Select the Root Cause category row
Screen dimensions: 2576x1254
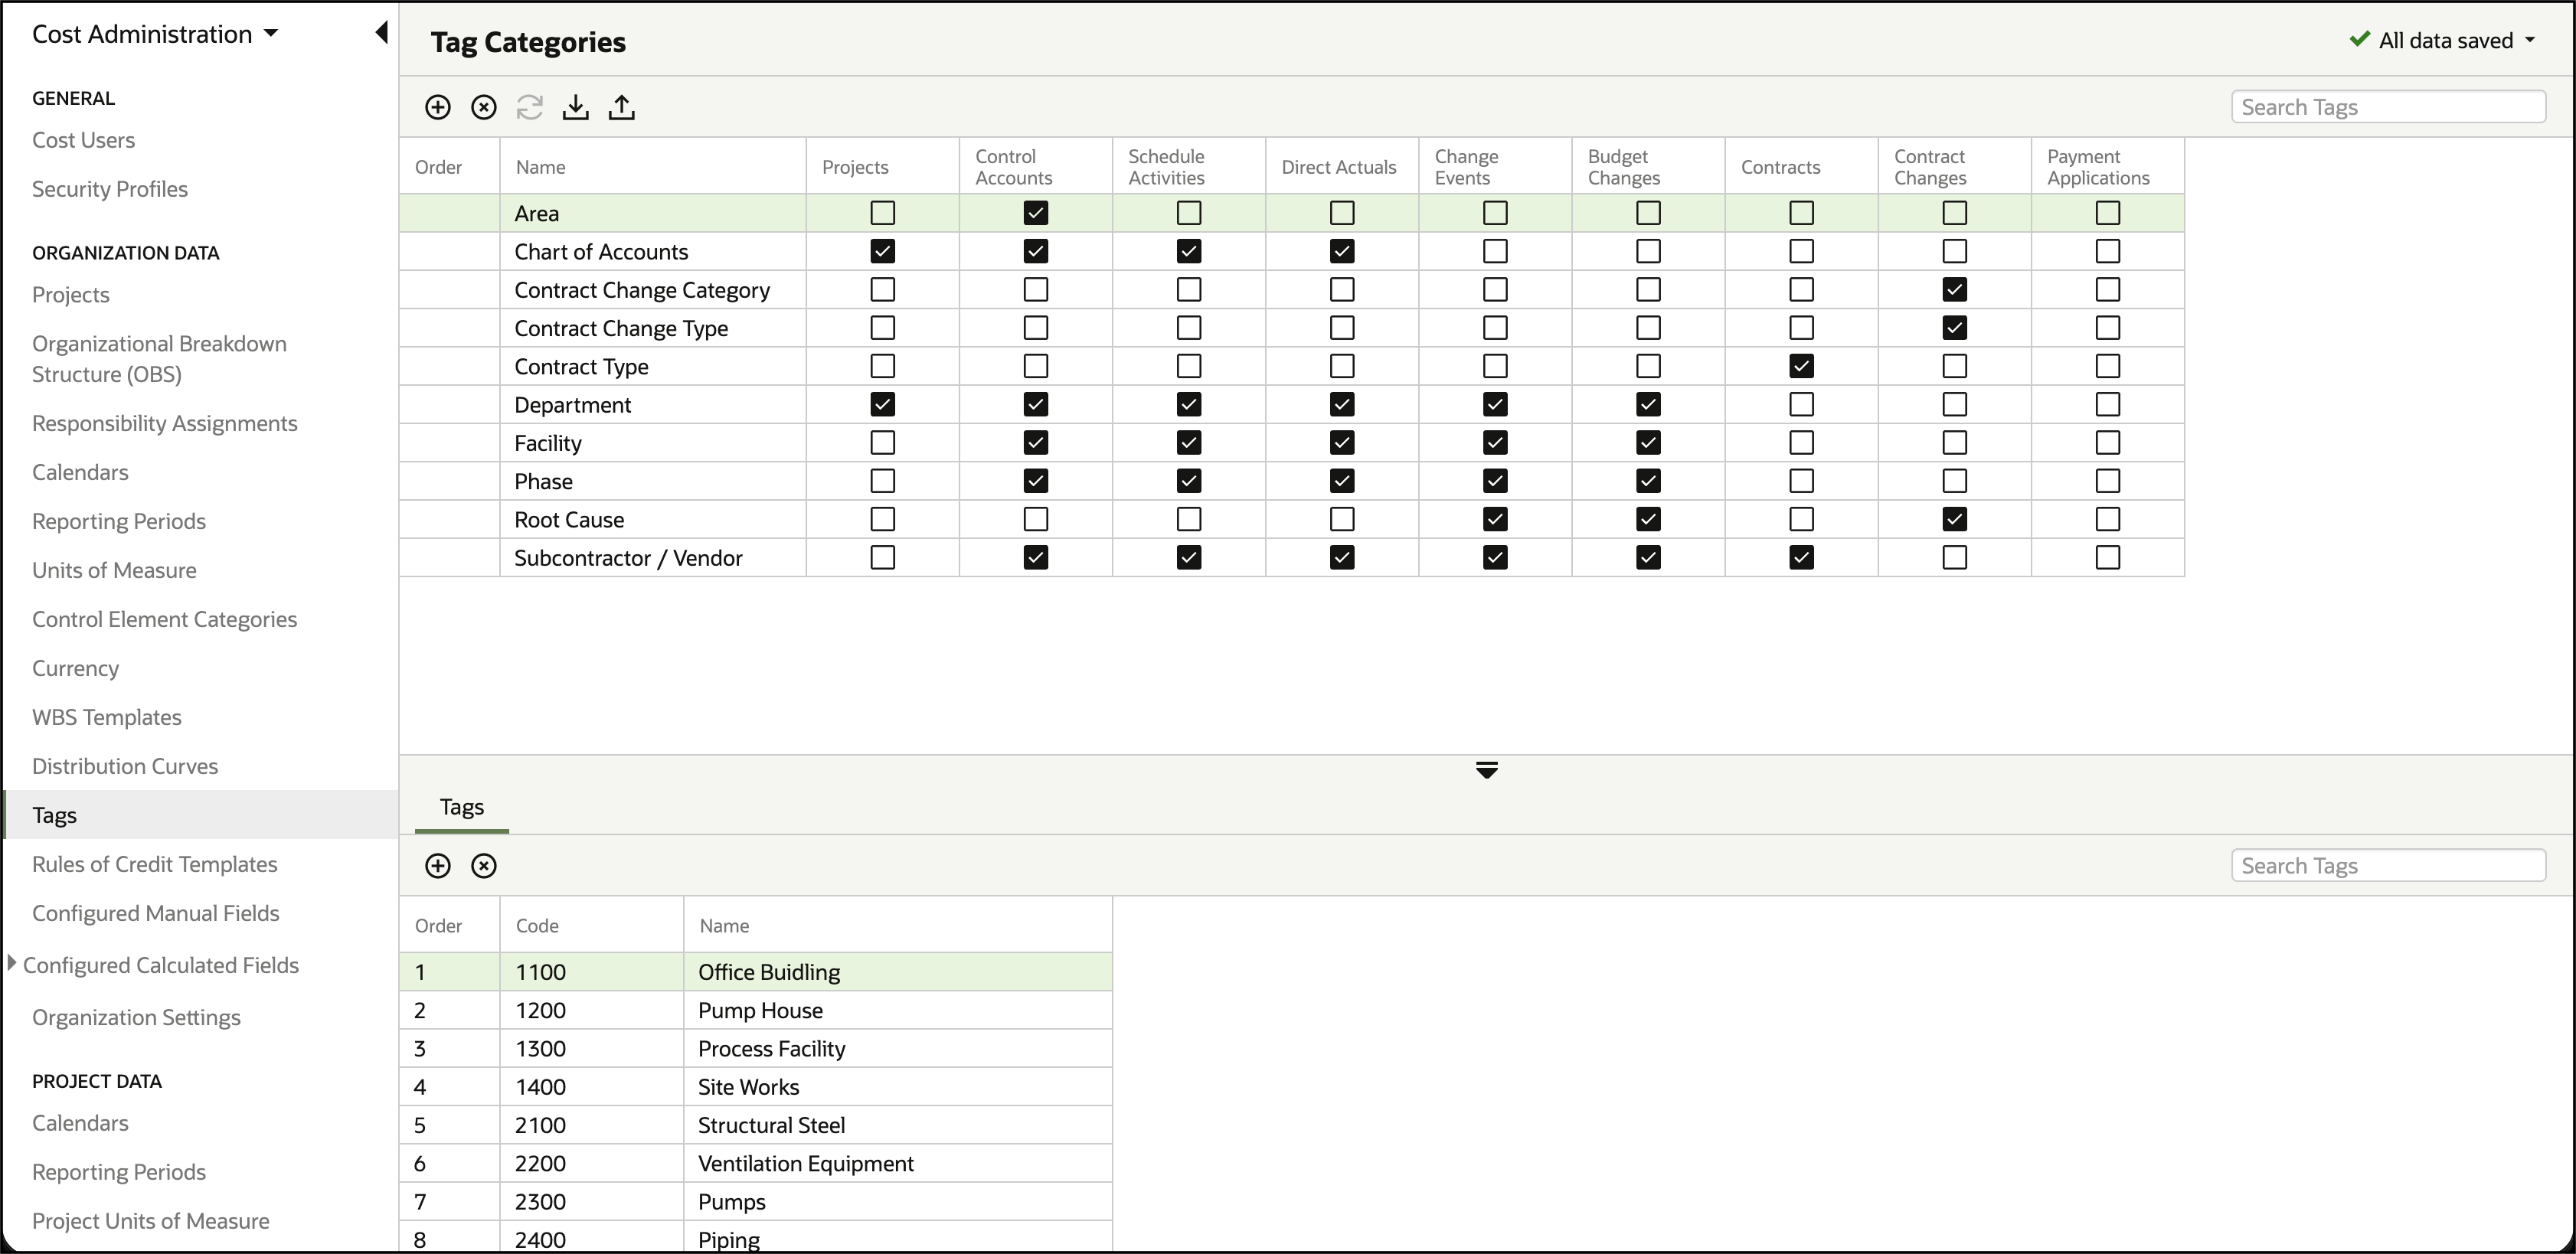point(1292,519)
